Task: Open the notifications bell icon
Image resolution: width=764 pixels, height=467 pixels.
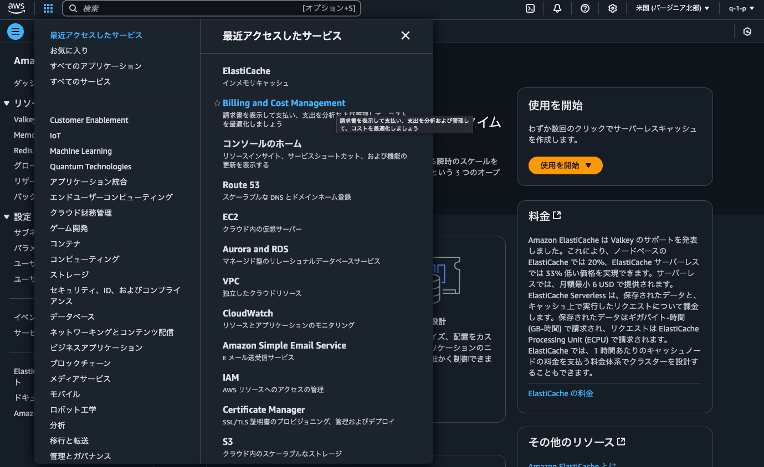Action: tap(557, 8)
